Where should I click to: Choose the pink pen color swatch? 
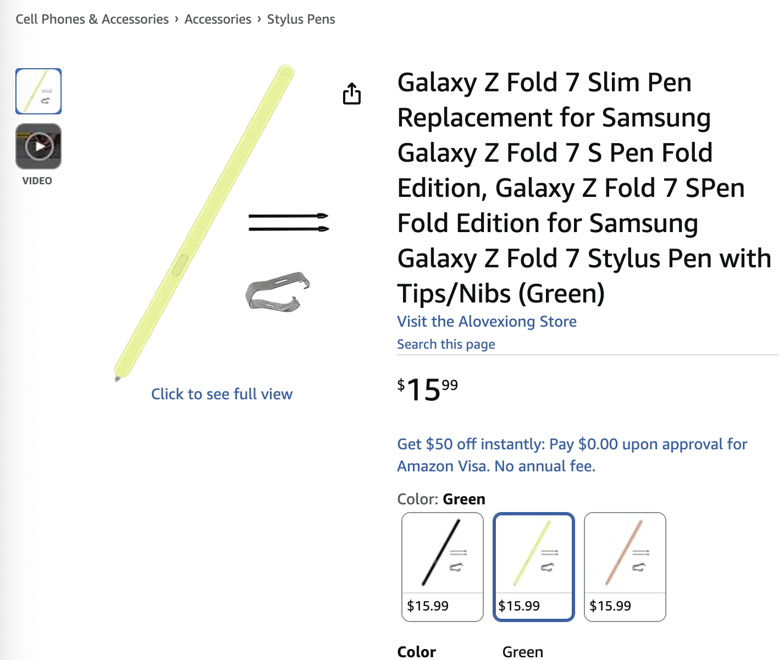625,567
